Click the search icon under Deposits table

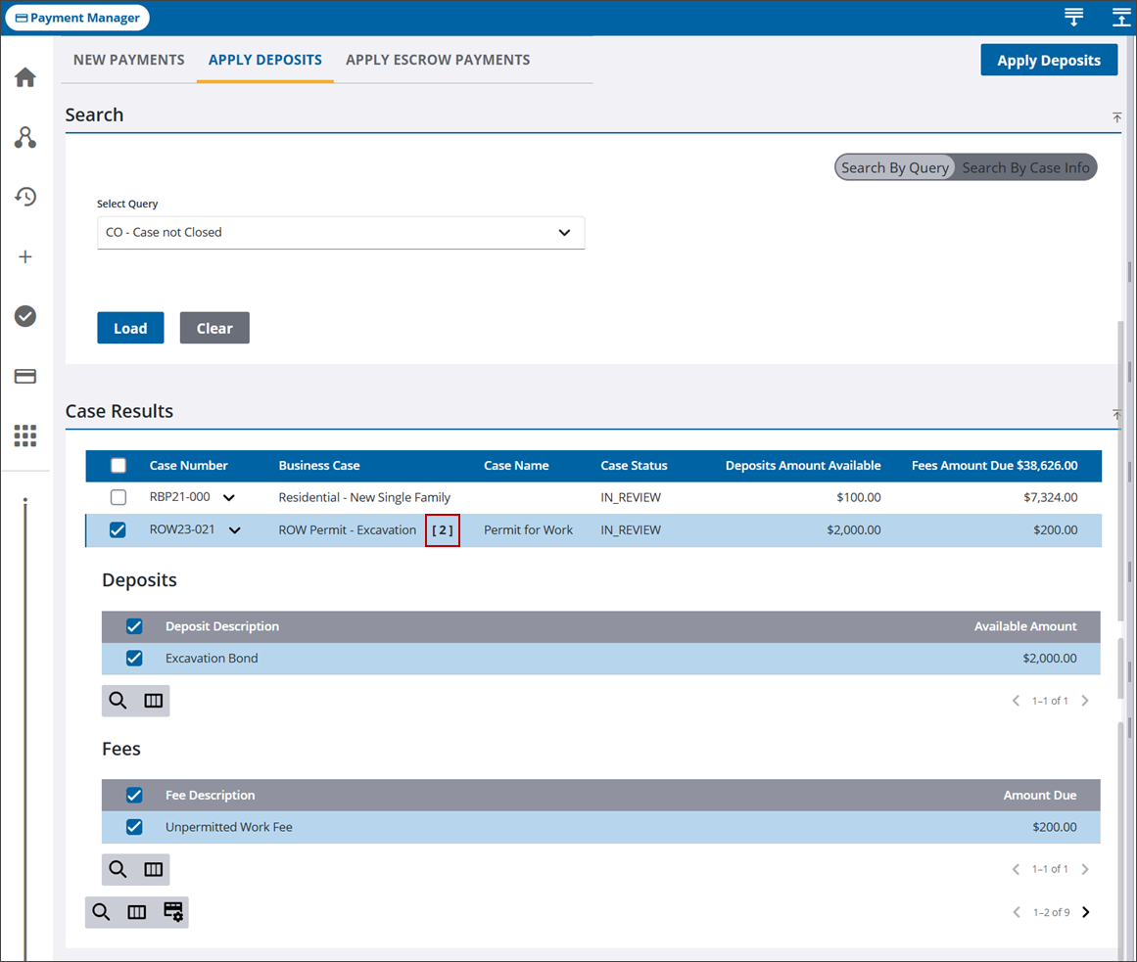[118, 701]
